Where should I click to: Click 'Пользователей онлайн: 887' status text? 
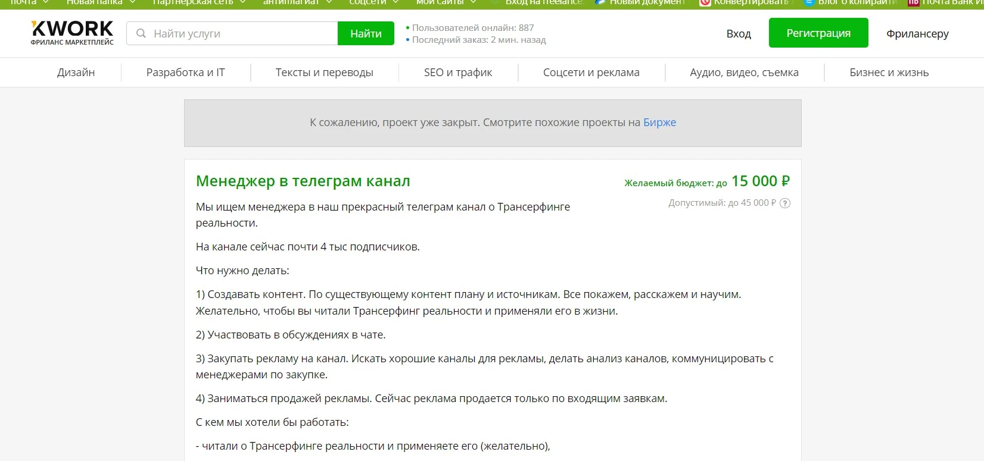click(x=473, y=28)
